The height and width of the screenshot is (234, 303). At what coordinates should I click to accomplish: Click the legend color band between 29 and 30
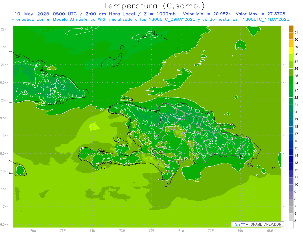291,43
